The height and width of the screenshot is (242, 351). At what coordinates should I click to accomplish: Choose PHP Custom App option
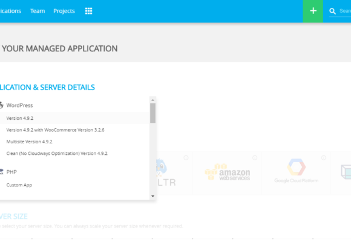[75, 185]
